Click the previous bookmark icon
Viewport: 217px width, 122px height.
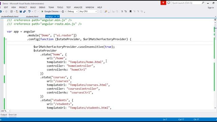point(134,12)
